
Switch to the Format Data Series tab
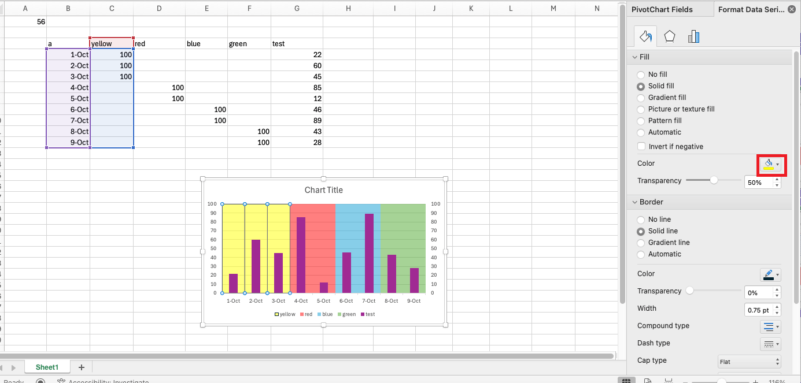coord(751,9)
